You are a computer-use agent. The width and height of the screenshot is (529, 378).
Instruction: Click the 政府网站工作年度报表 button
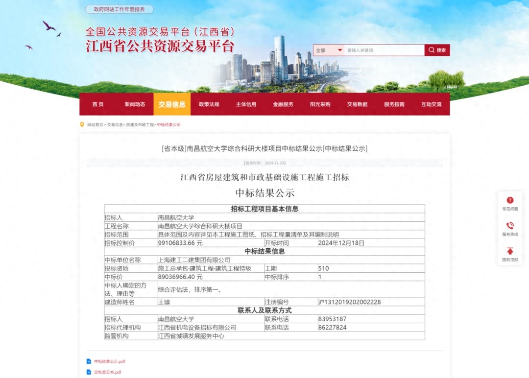pos(119,9)
